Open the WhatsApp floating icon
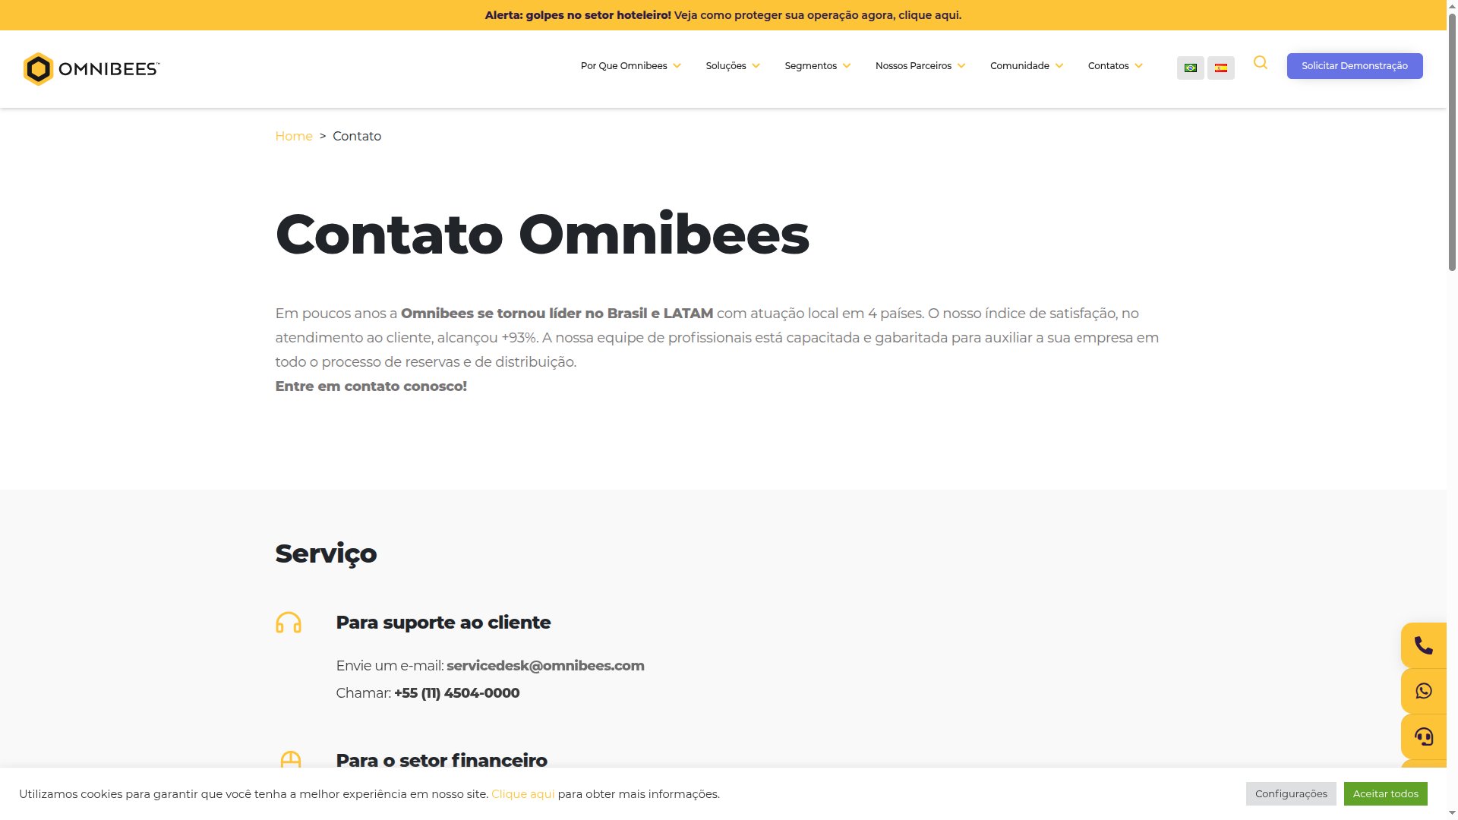Screen dimensions: 1458x820 (1424, 690)
